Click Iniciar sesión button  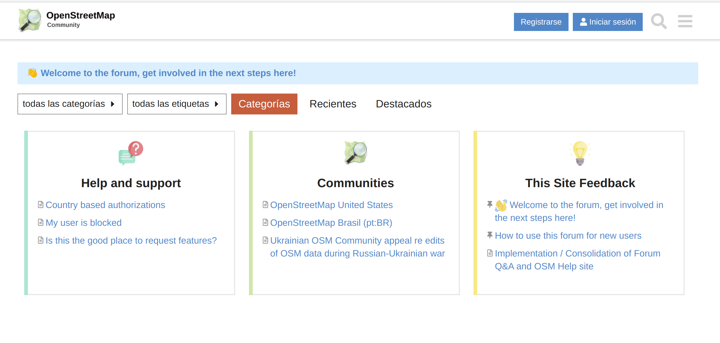pyautogui.click(x=607, y=21)
